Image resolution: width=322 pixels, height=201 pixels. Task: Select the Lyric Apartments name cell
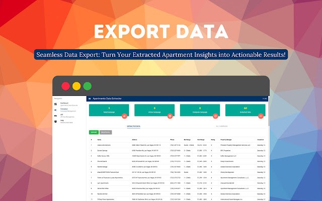tap(103, 183)
